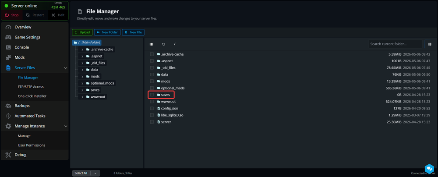Tick the mods folder checkbox
The width and height of the screenshot is (438, 177).
[x=152, y=81]
